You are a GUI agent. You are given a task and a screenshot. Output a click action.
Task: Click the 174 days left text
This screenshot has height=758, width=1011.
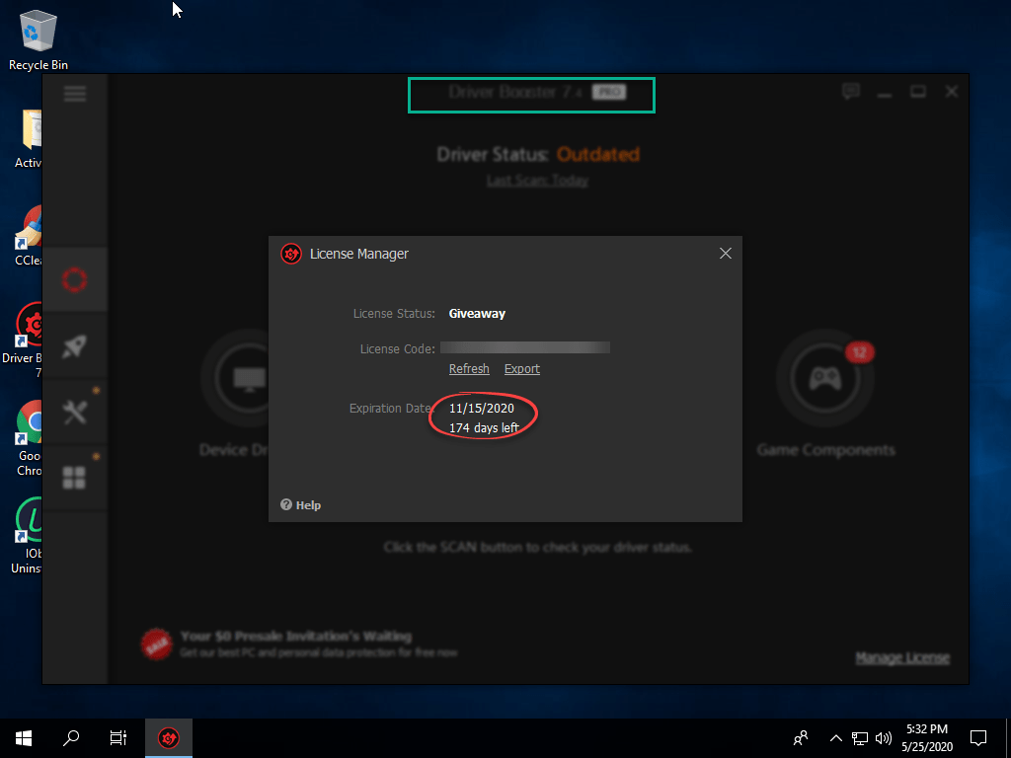(x=484, y=427)
